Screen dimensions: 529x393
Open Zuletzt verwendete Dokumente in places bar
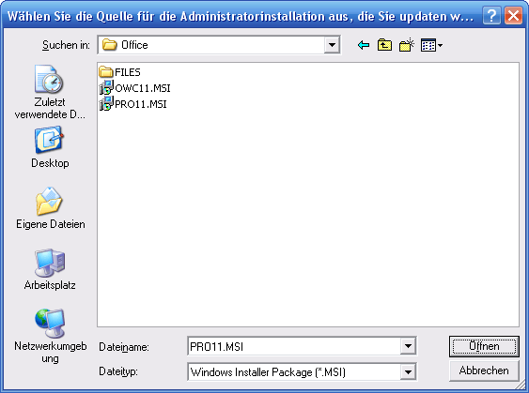point(50,92)
